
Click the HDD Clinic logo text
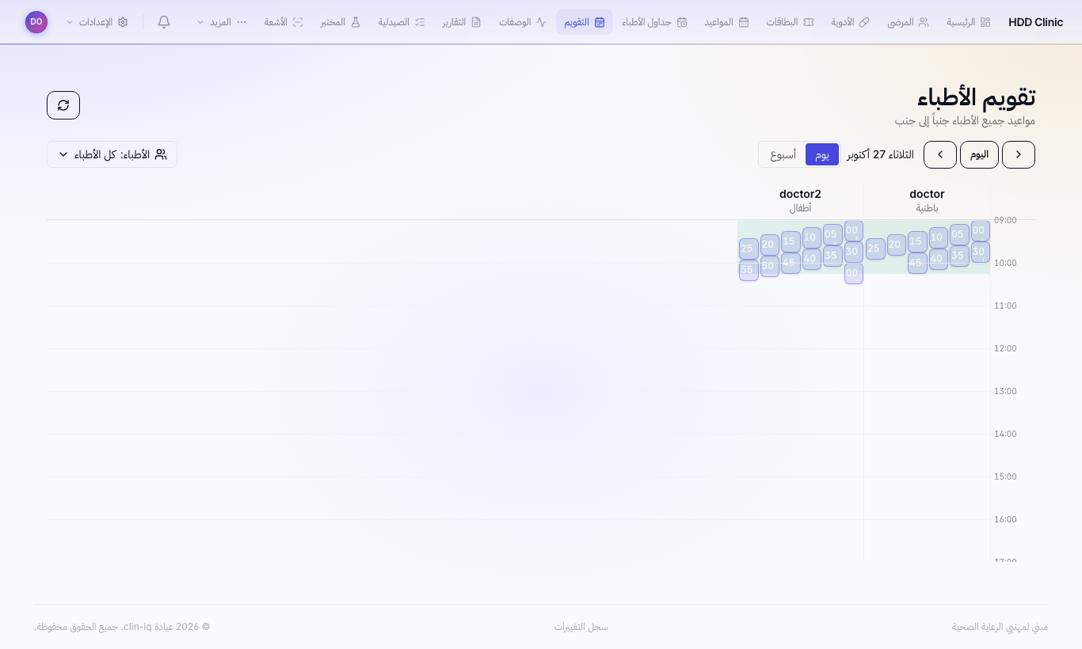[1035, 22]
